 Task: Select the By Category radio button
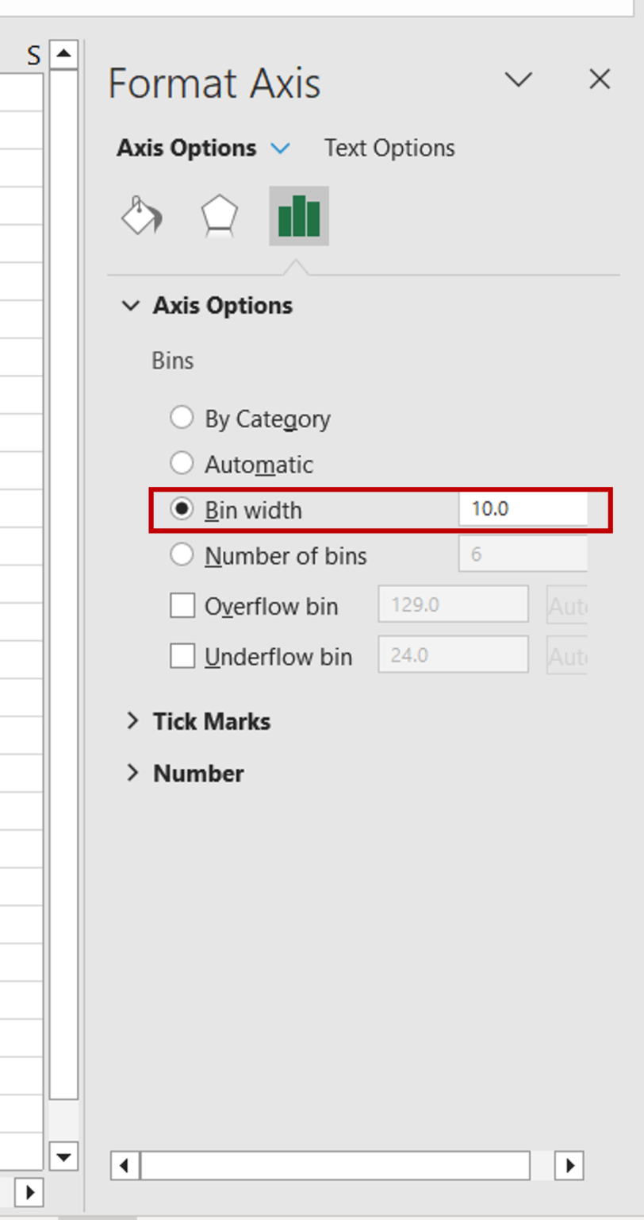[182, 416]
